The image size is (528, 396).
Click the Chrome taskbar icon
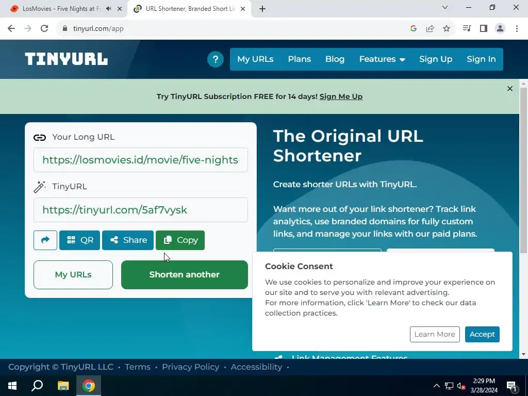pos(89,386)
